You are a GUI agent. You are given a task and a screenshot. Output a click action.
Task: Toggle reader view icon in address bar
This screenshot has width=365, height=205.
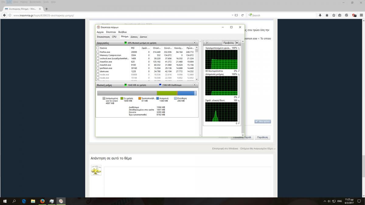(237, 15)
